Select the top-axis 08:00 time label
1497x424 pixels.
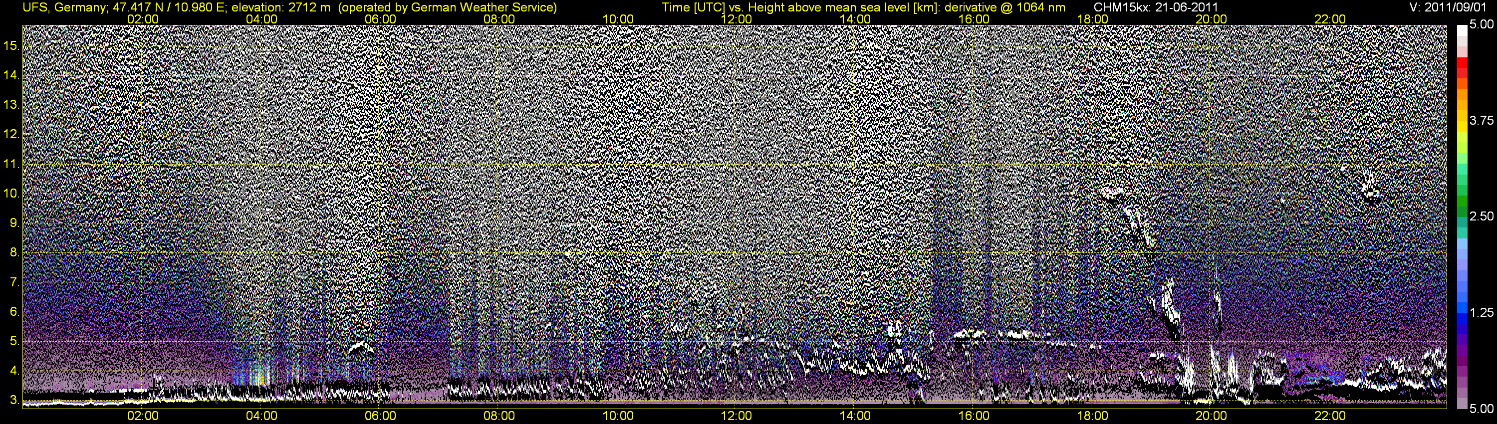[499, 19]
